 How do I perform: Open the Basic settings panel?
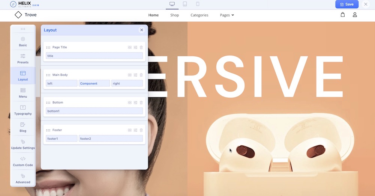click(23, 42)
